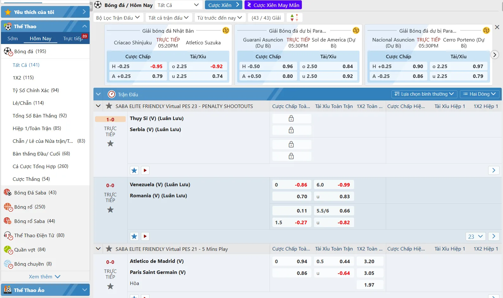
Task: Open Hai Dòng layout dropdown
Action: pos(480,94)
